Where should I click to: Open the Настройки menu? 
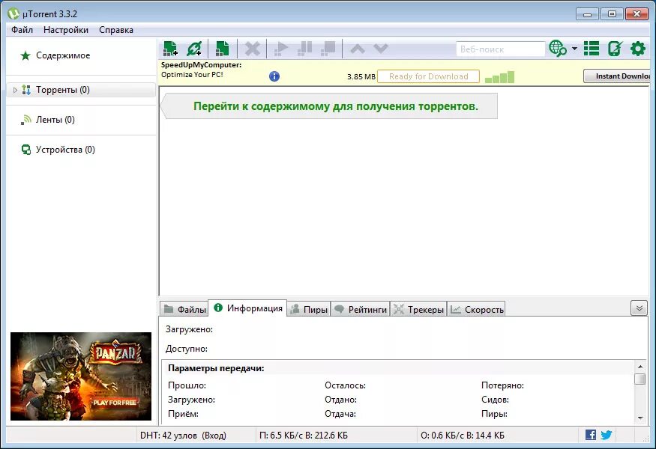click(x=65, y=30)
